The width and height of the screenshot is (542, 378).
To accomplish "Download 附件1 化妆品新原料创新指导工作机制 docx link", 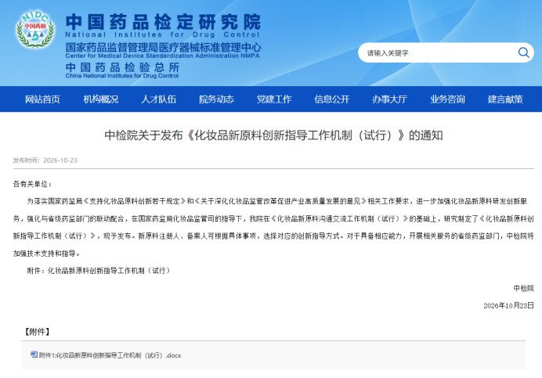I will [x=110, y=355].
